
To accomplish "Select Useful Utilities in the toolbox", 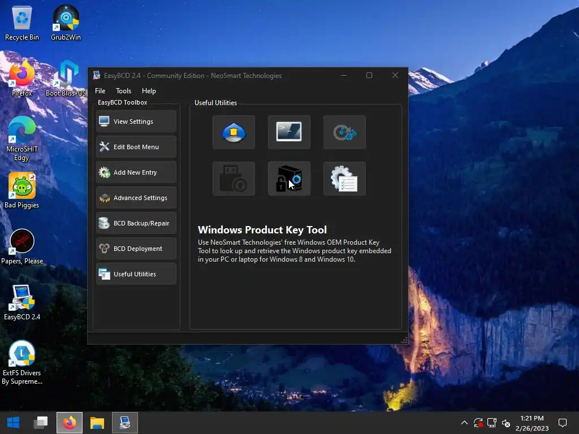I will 136,274.
